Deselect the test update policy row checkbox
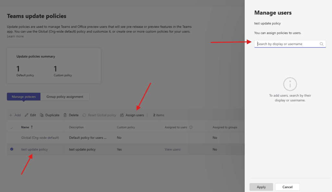 click(x=12, y=149)
